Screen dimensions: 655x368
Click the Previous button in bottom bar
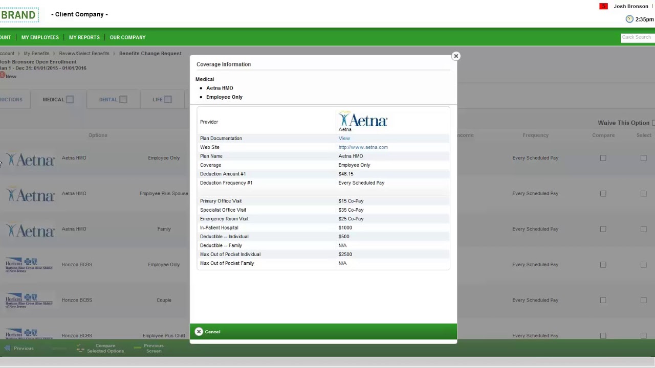coord(19,348)
